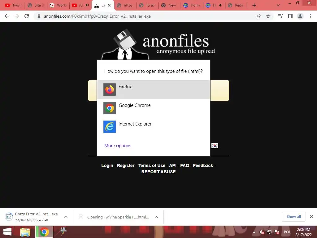Open a new tab with plus
This screenshot has width=317, height=238.
[x=254, y=5]
